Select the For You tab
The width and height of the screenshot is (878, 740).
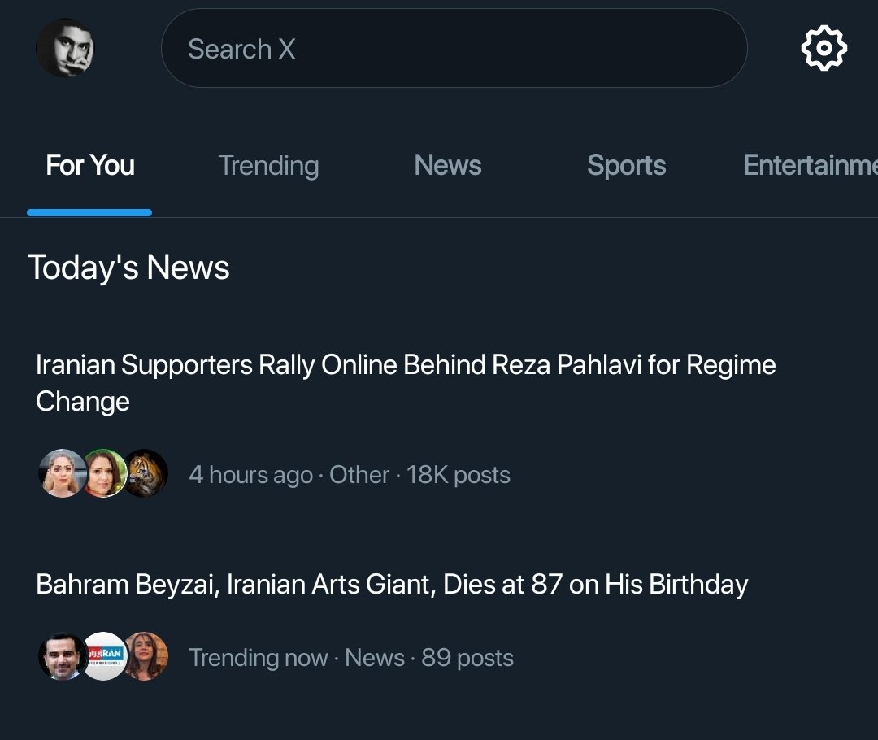coord(90,165)
